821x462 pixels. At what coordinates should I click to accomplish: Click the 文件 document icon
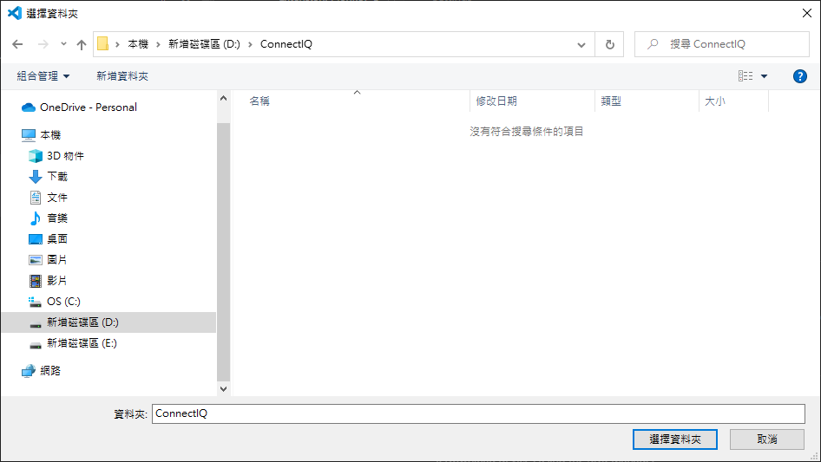point(35,198)
